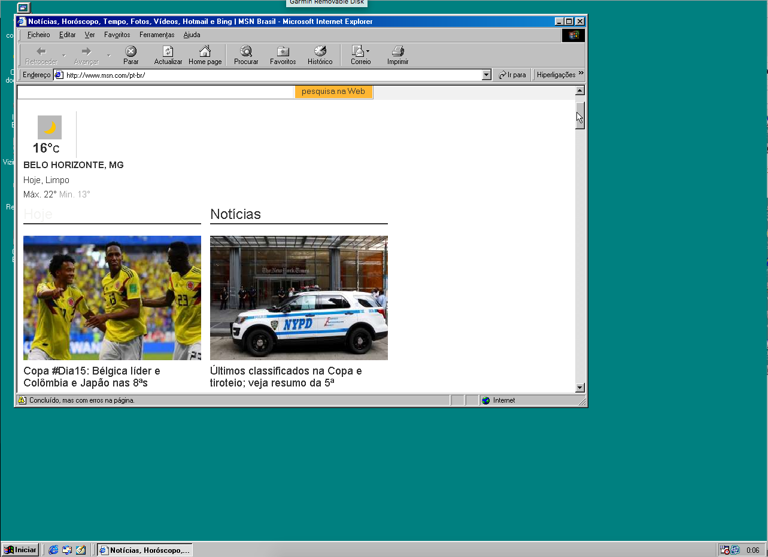Screen dimensions: 768x557
Task: Click the MSN web search input field
Action: pos(156,92)
